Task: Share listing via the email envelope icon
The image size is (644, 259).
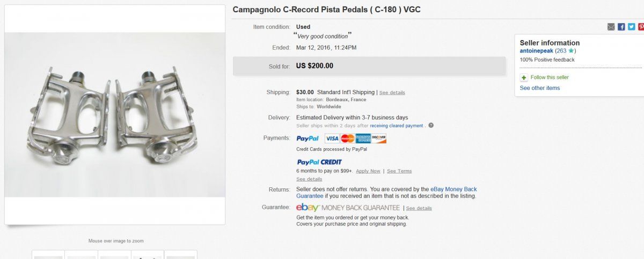Action: 611,27
